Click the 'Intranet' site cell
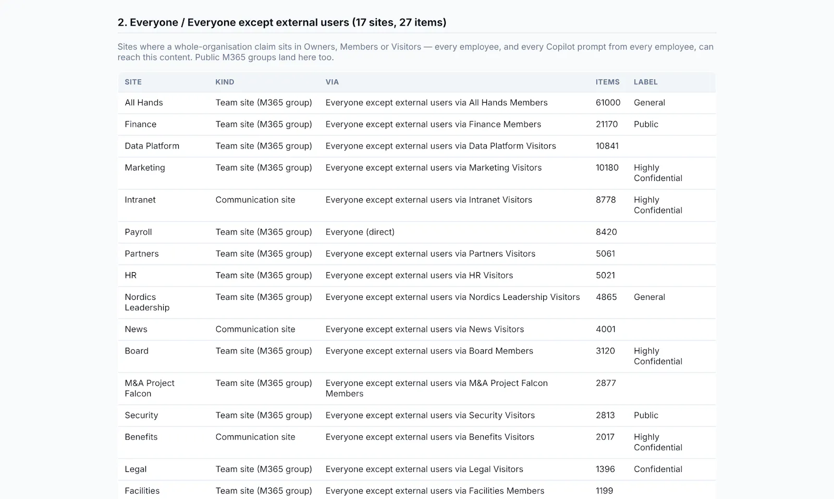The height and width of the screenshot is (499, 834). tap(140, 200)
